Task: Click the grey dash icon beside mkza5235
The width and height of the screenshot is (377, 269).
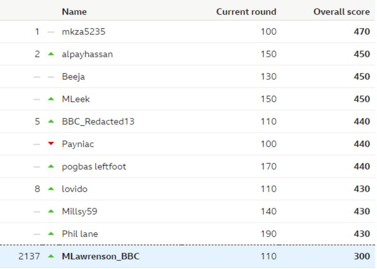Action: tap(51, 32)
